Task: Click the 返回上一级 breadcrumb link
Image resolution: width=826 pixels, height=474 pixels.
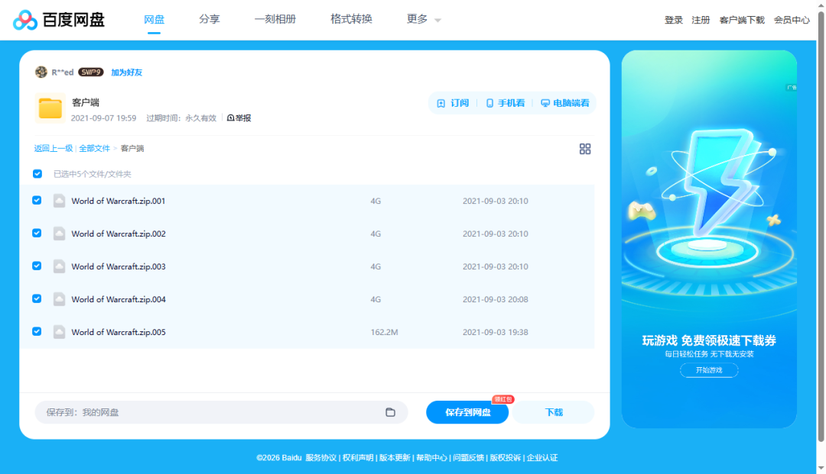Action: 54,149
